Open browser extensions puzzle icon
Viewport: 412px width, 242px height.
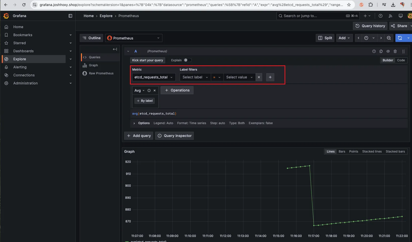[371, 5]
